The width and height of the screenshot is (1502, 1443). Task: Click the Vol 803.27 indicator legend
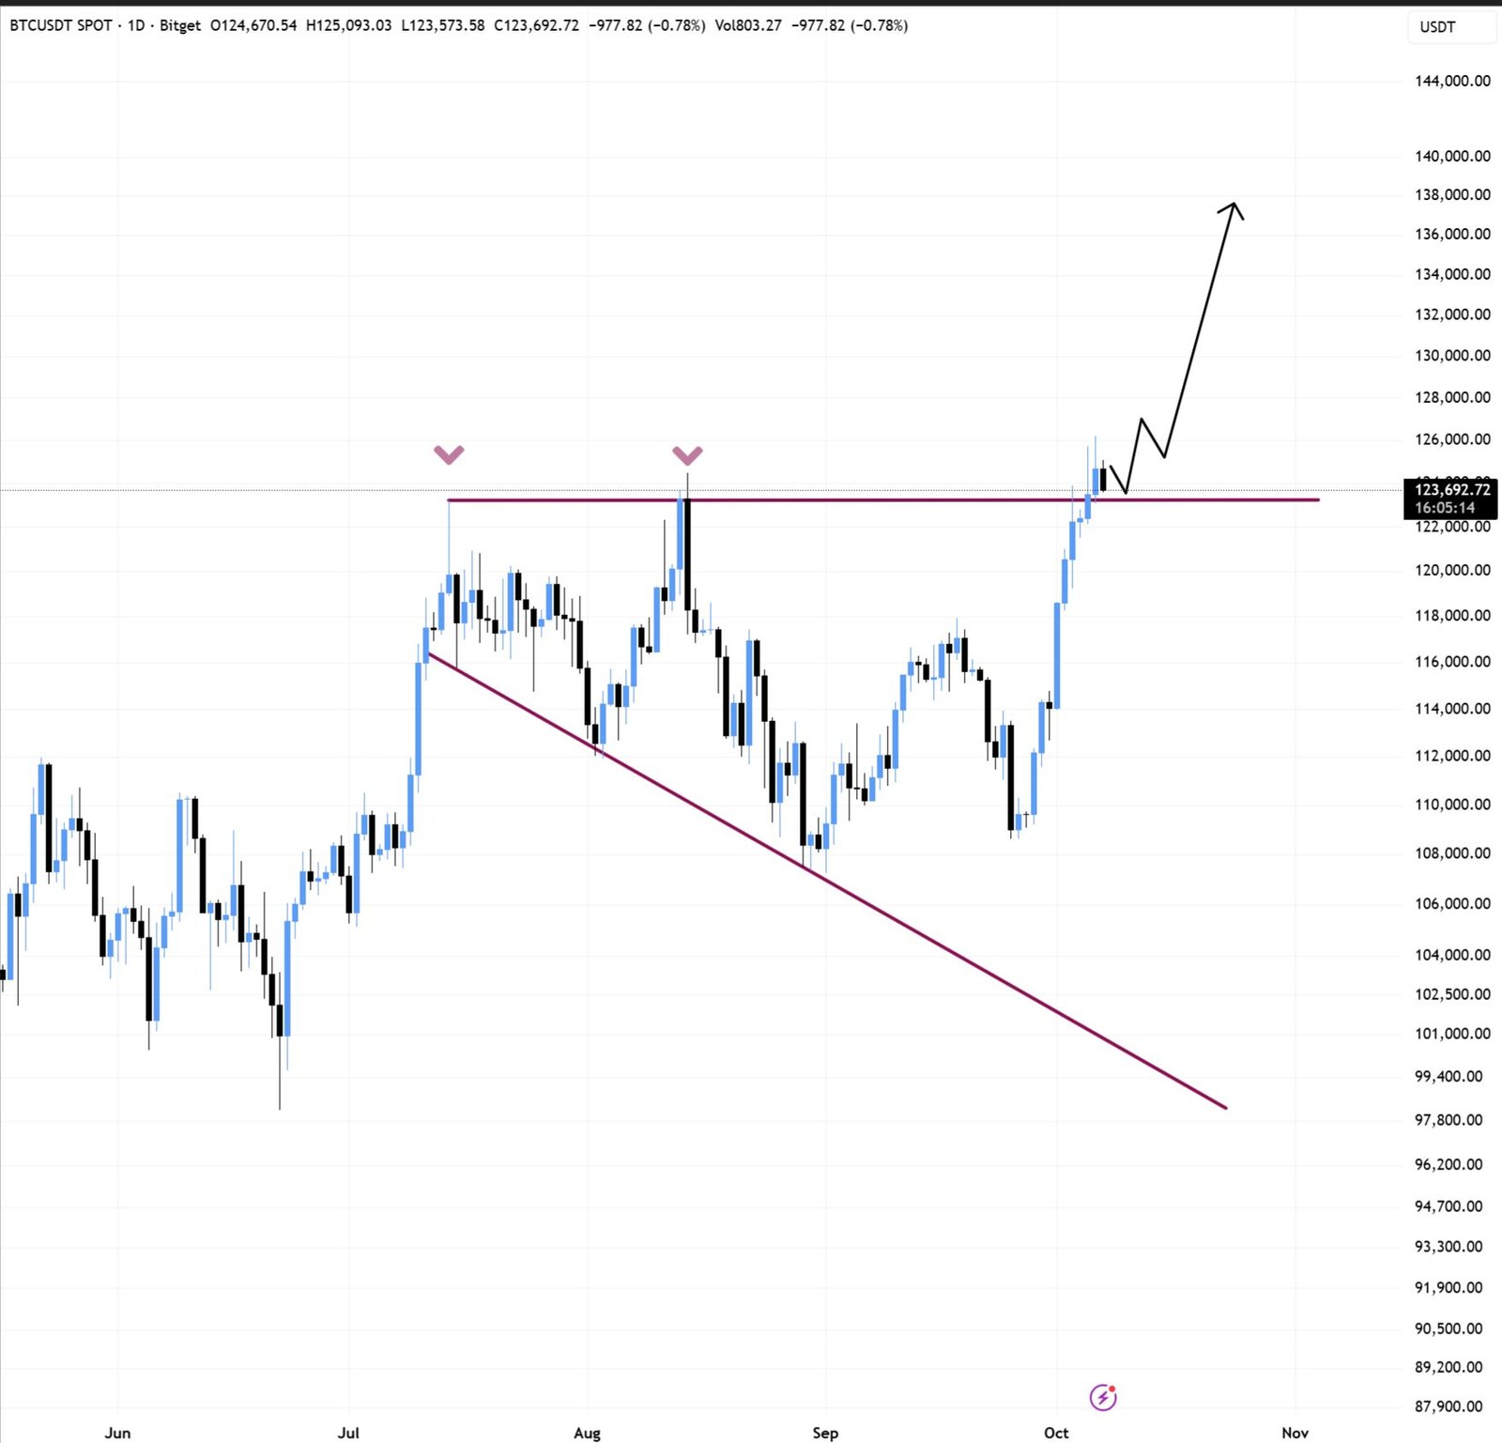747,25
